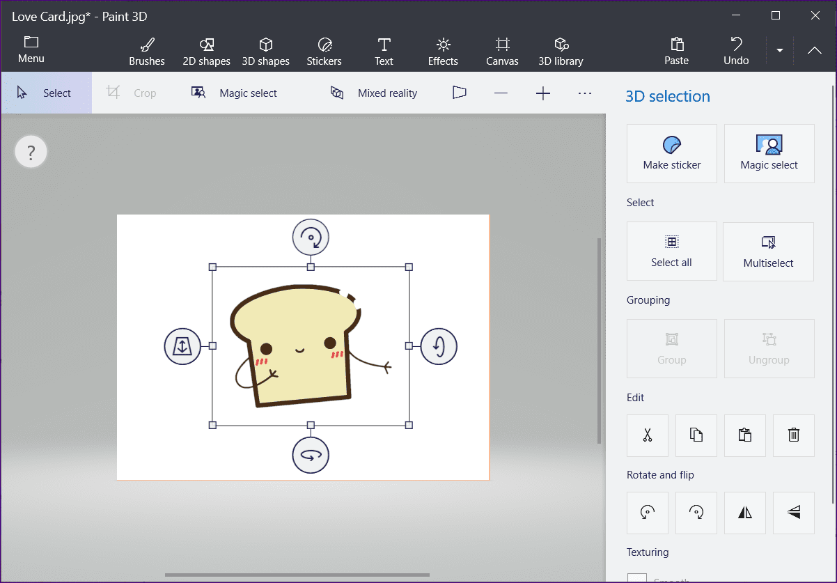The width and height of the screenshot is (837, 583).
Task: Click the Z-axis rotation handle above toast
Action: [x=311, y=237]
